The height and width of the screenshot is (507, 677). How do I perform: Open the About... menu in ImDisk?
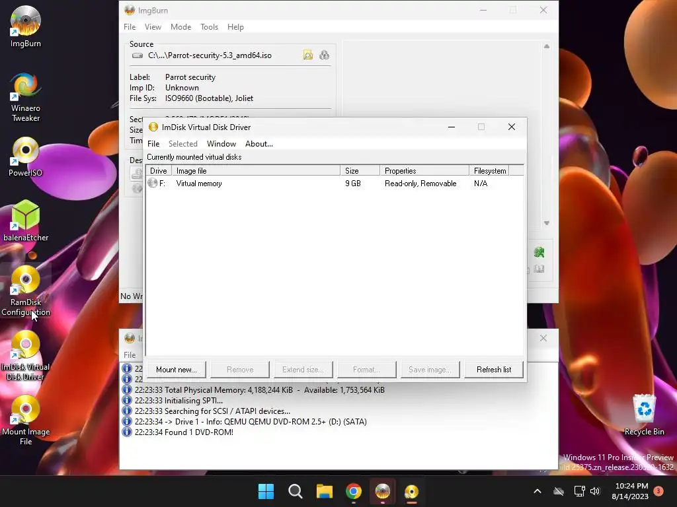(259, 144)
